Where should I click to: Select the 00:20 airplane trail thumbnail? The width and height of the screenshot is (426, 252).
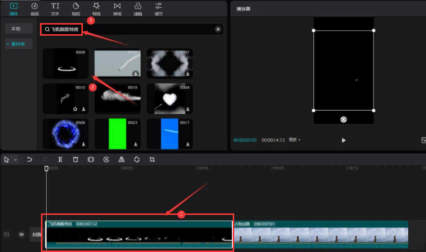pos(118,64)
